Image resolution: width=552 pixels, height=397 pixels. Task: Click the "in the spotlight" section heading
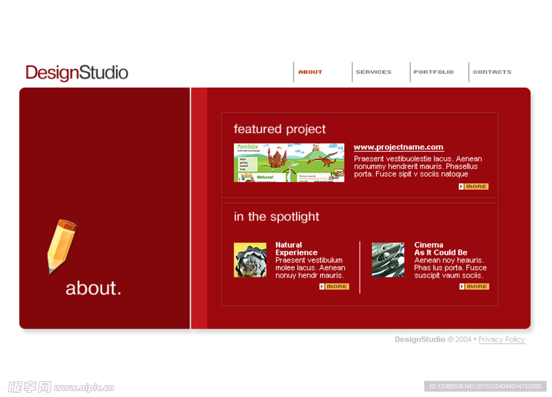(x=277, y=217)
